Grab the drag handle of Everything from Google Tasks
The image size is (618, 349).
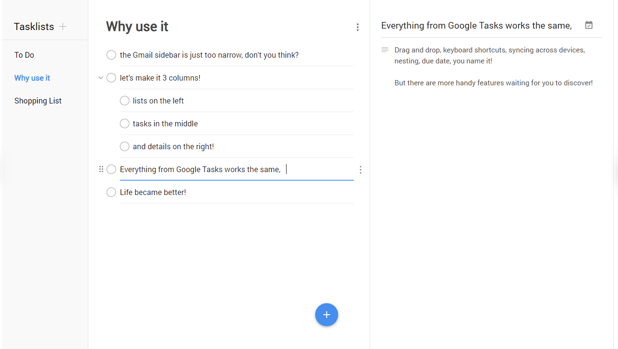click(101, 169)
